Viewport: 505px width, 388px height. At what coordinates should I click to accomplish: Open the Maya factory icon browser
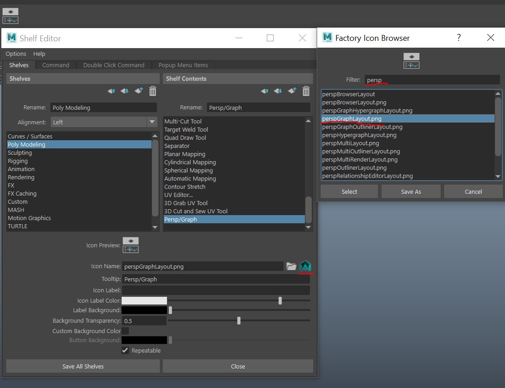click(305, 266)
